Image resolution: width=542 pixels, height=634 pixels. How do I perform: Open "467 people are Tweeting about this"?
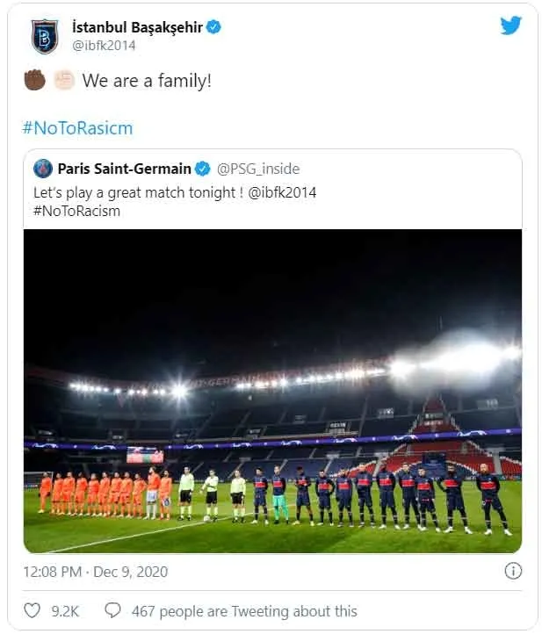(x=244, y=610)
